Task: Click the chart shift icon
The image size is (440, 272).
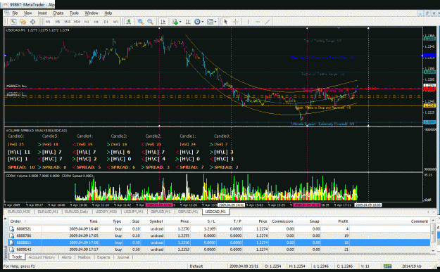Action: [188, 22]
